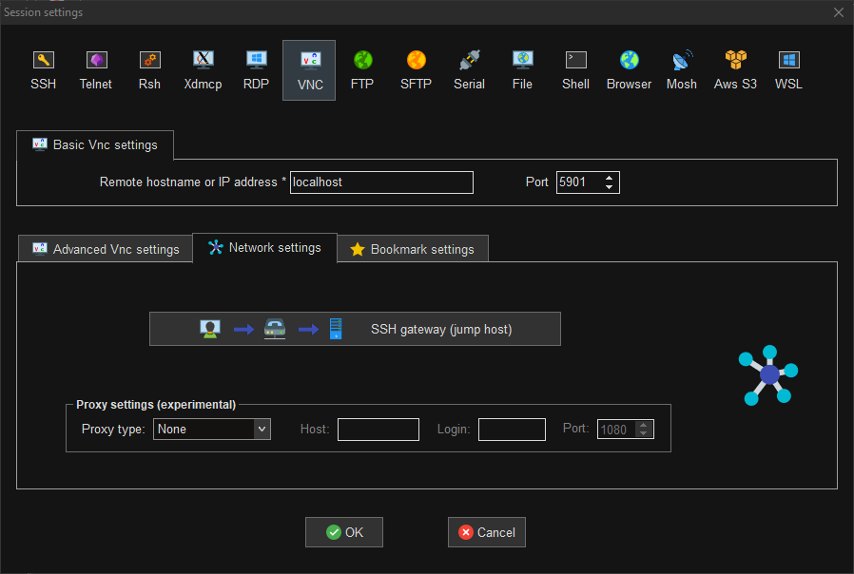Increase the proxy port value
The width and height of the screenshot is (854, 574).
coord(643,426)
